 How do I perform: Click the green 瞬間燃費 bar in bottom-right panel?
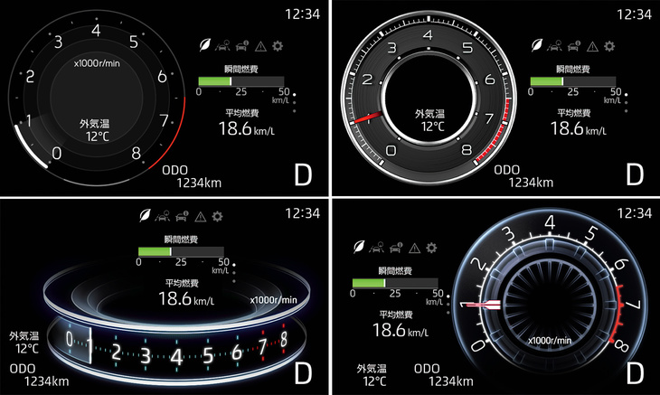(369, 283)
